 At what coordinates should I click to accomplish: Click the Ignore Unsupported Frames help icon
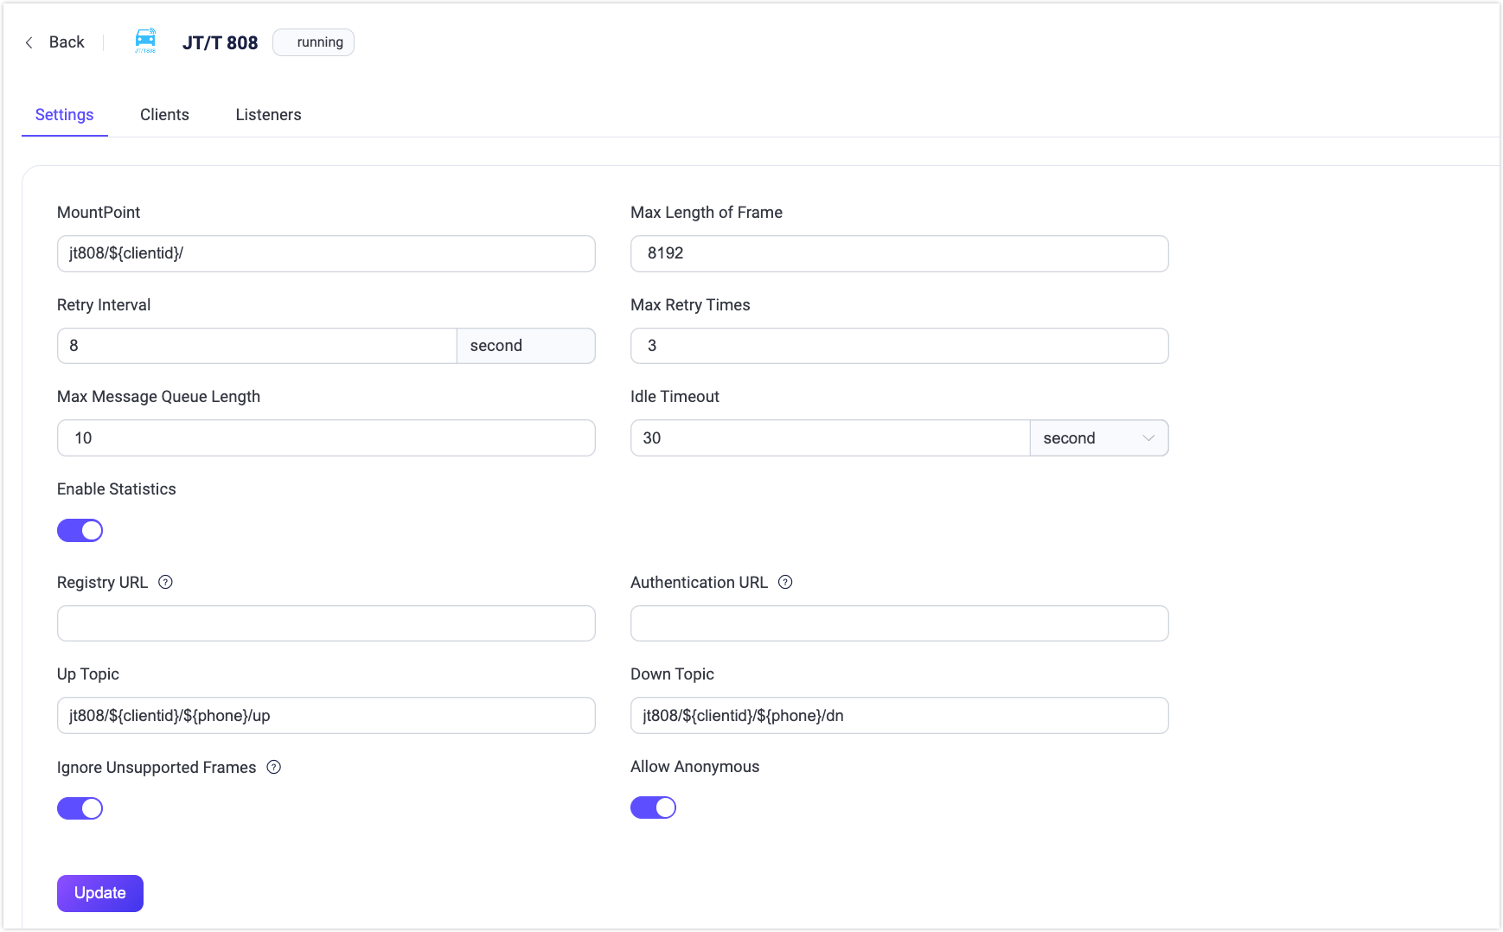click(x=274, y=767)
